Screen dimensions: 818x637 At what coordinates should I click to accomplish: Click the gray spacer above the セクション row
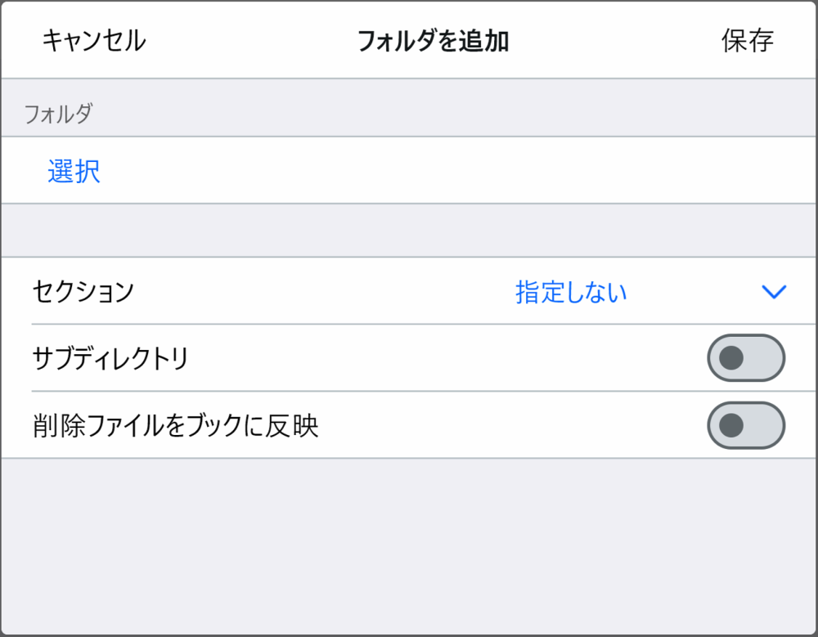click(409, 231)
